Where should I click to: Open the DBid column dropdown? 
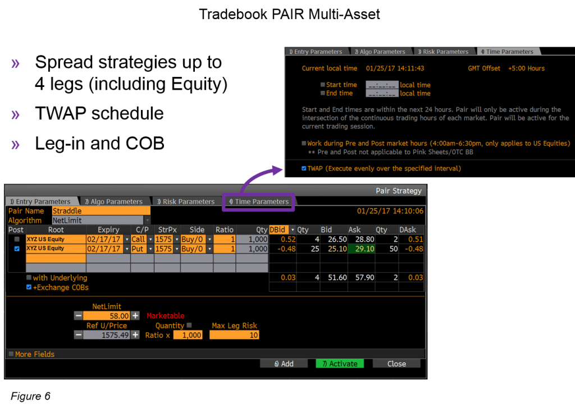292,230
